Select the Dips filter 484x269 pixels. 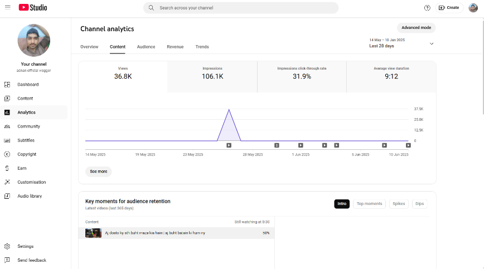tap(419, 204)
